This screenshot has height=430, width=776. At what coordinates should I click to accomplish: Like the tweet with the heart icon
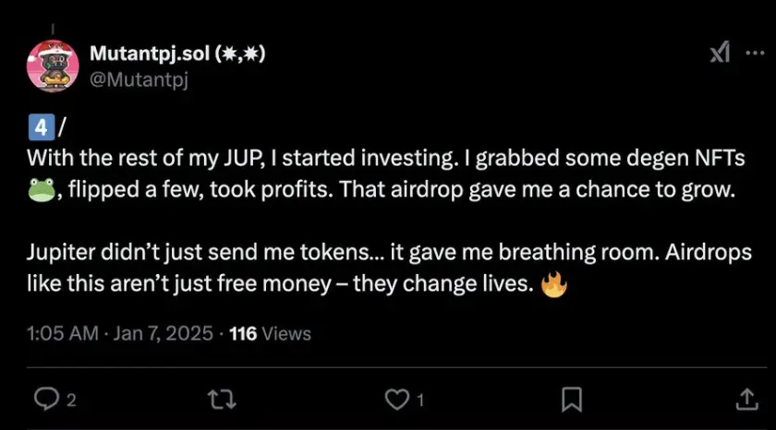point(395,398)
